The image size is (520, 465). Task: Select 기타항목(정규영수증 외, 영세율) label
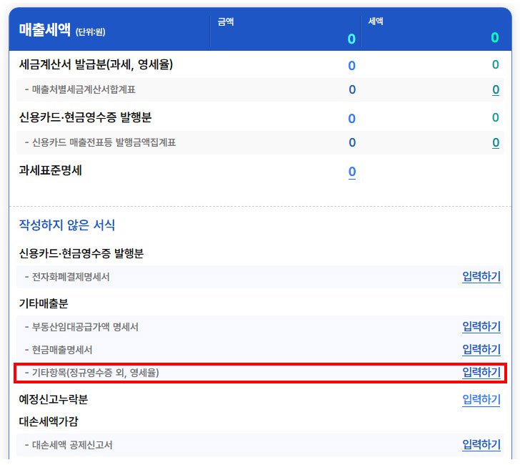pos(96,373)
